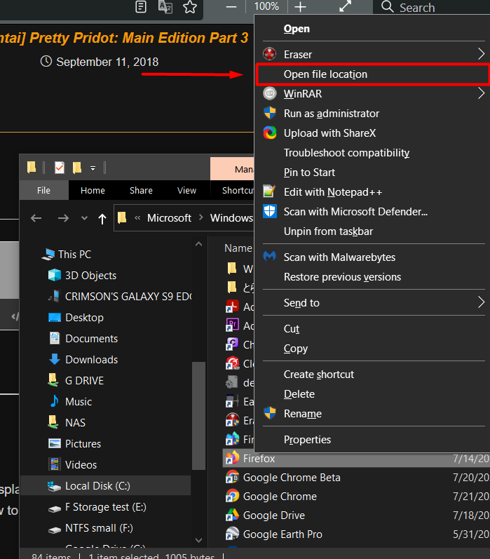Click the Google Drive shortcut icon

[233, 516]
